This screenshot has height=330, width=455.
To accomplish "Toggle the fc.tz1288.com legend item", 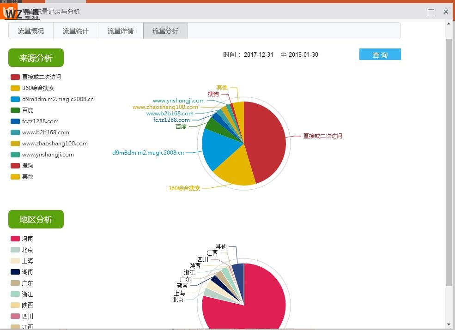I will 15,121.
